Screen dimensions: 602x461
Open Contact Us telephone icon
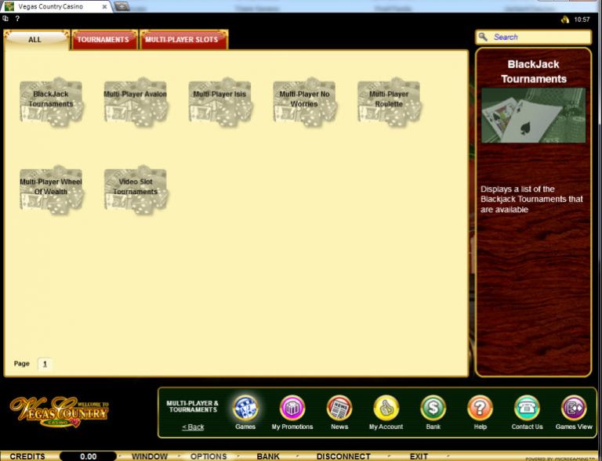[x=527, y=408]
